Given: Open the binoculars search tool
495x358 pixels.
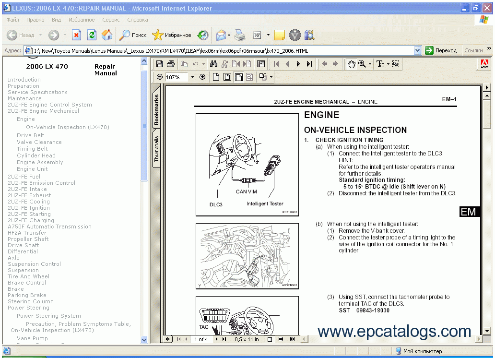Looking at the screenshot, I should [214, 64].
